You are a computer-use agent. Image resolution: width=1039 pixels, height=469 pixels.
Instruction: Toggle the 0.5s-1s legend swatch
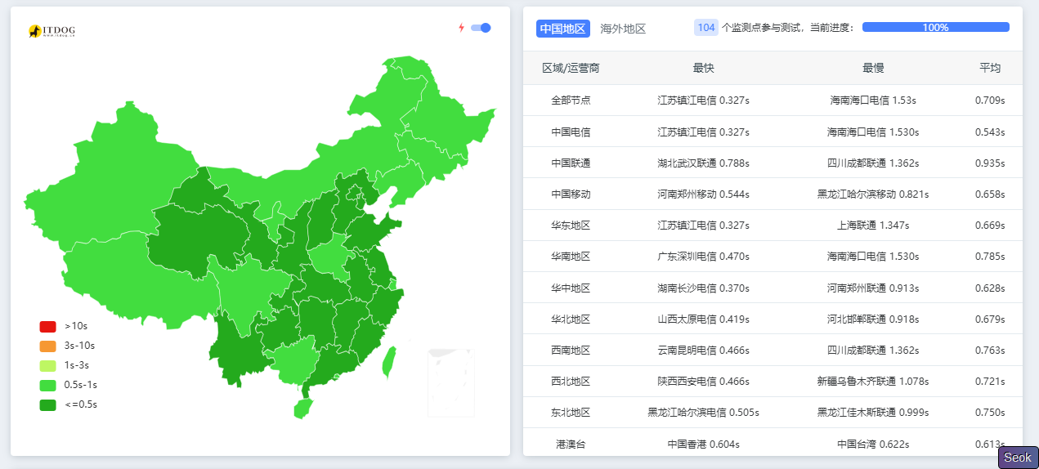47,385
